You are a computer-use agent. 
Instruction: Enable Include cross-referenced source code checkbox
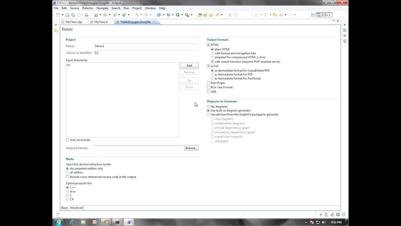(x=67, y=177)
